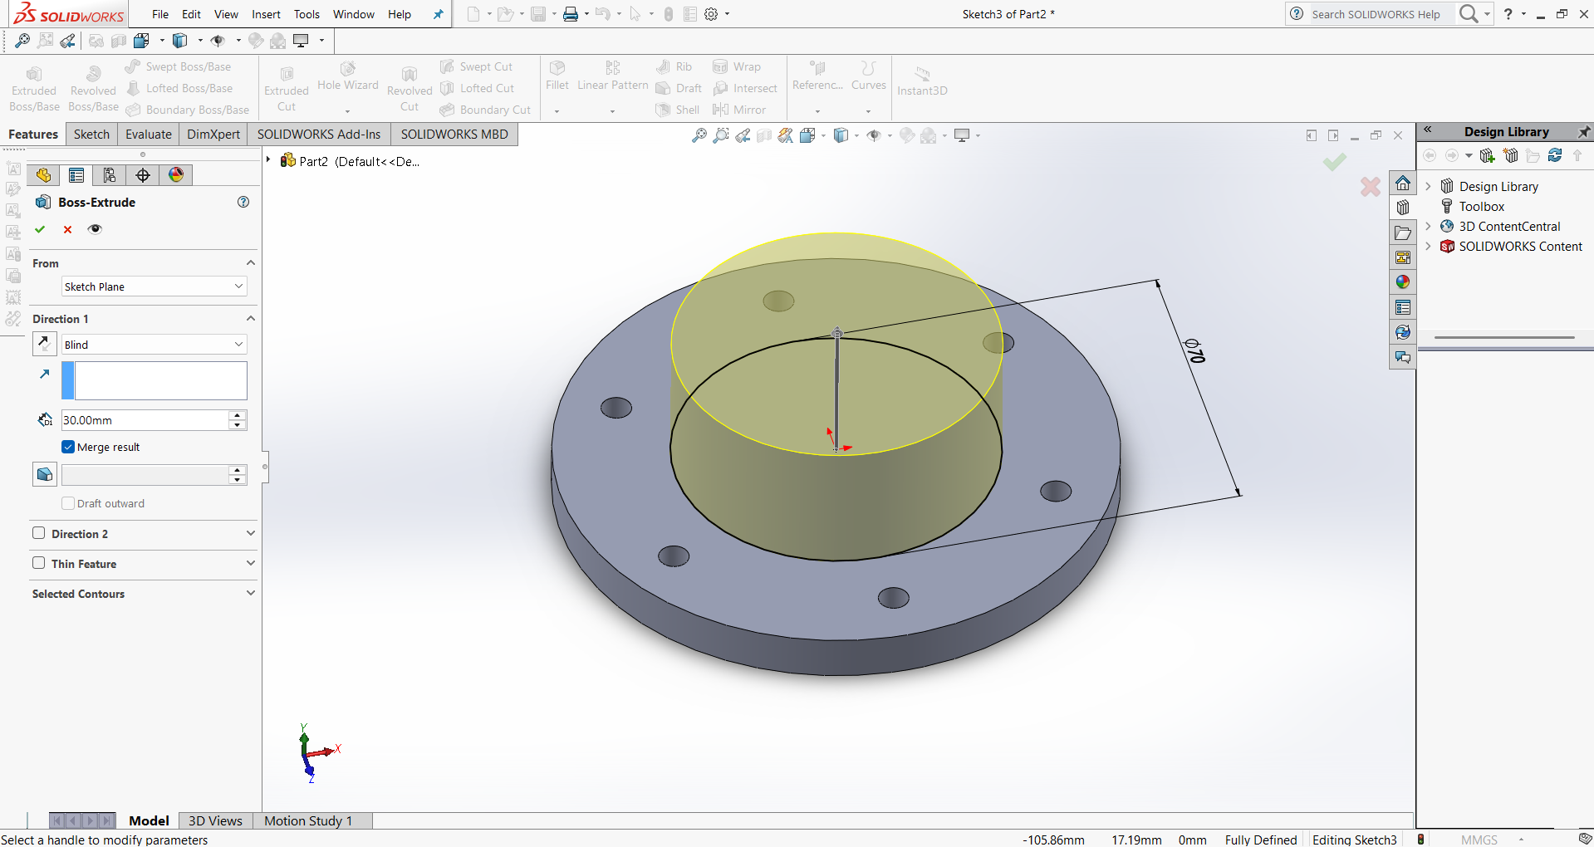This screenshot has width=1594, height=847.
Task: Expand the Selected Contours section
Action: pos(250,593)
